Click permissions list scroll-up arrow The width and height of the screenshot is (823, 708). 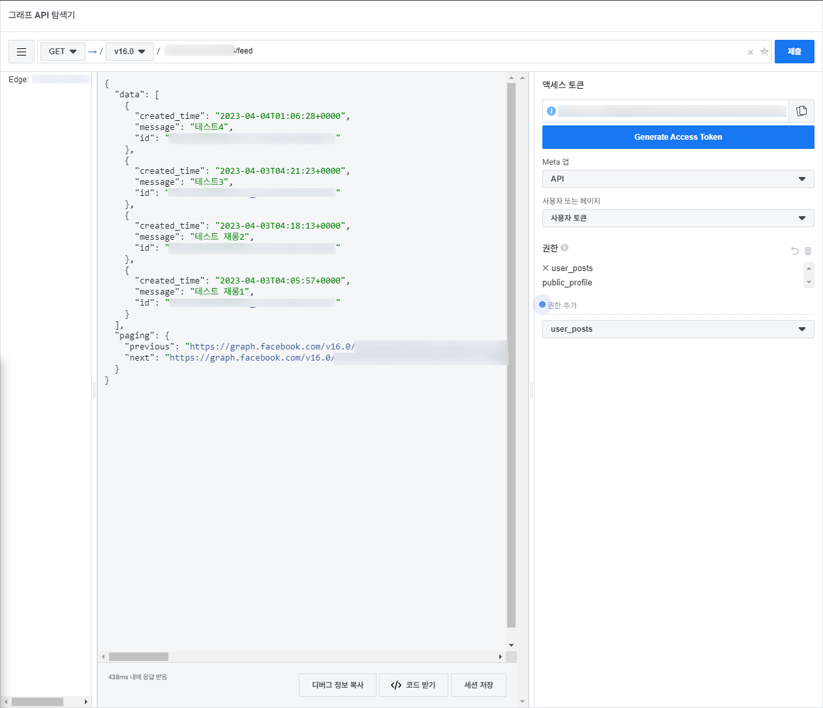click(x=809, y=268)
